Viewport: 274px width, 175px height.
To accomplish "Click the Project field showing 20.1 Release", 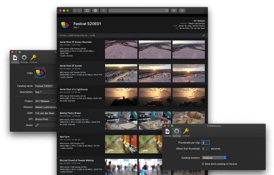I will pyautogui.click(x=46, y=101).
